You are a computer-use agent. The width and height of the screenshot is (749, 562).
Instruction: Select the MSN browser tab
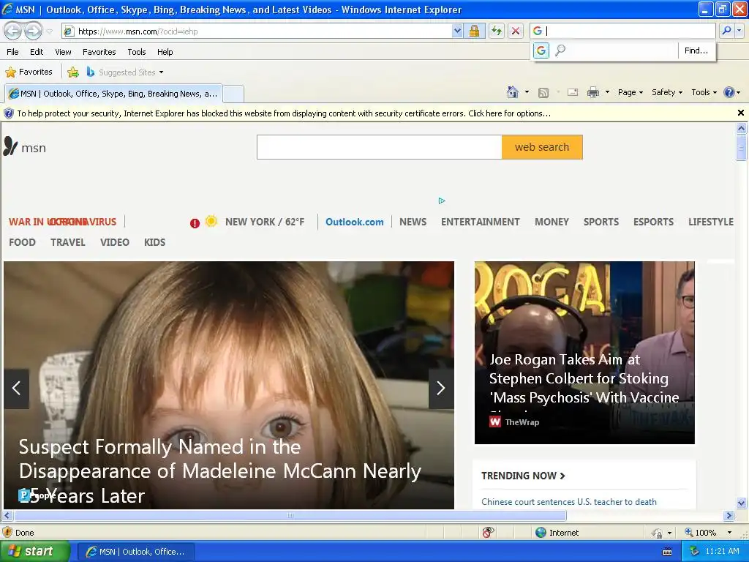pos(113,94)
